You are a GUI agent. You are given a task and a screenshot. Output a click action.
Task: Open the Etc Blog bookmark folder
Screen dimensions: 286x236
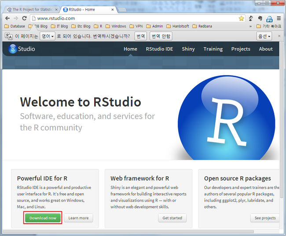pos(81,26)
